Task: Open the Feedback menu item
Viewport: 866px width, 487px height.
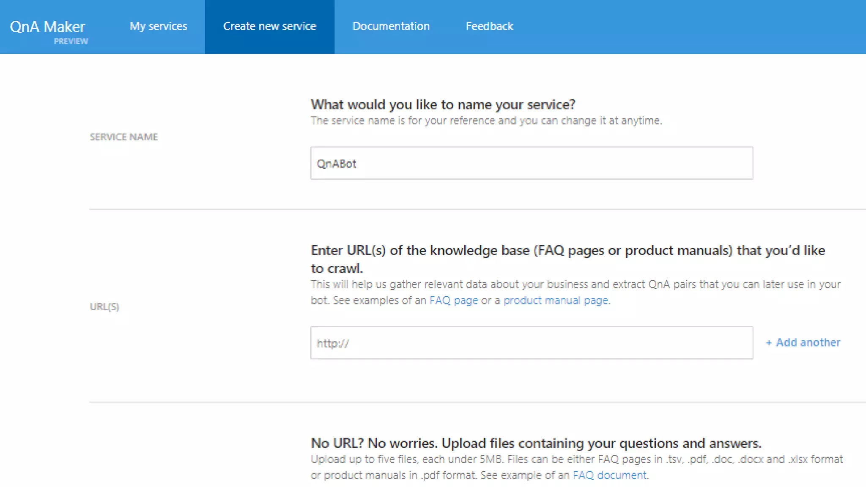Action: [x=489, y=26]
